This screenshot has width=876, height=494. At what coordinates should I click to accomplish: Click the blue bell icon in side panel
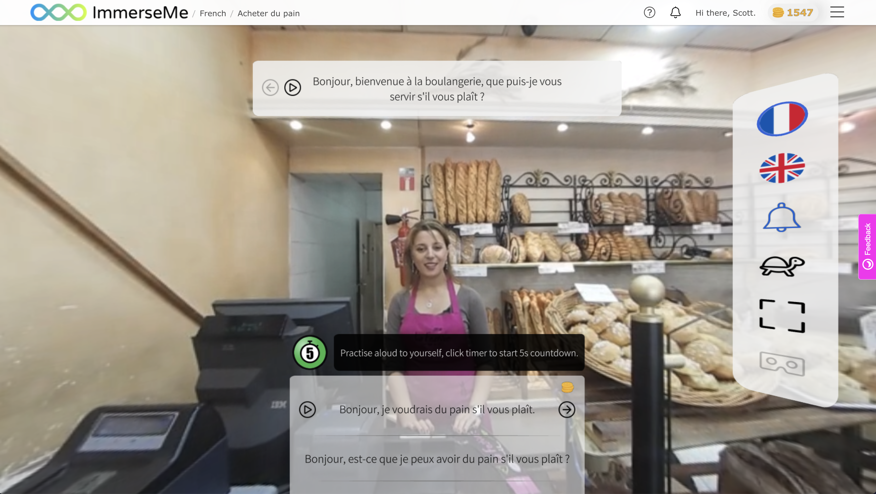(x=781, y=217)
